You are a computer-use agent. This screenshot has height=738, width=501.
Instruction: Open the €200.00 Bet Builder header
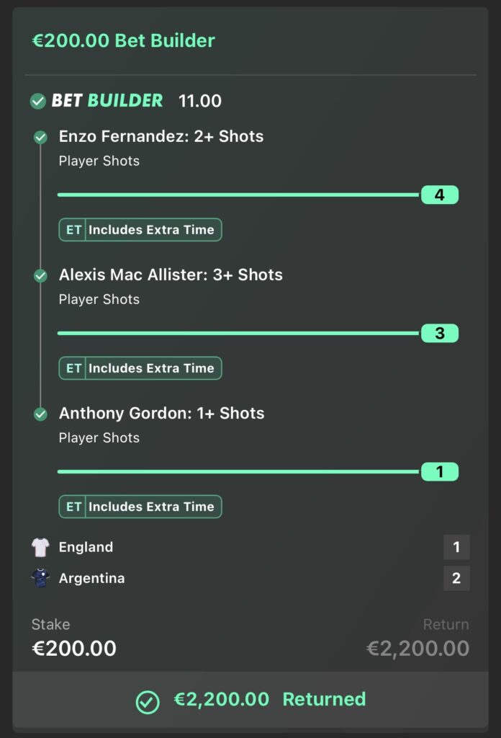pyautogui.click(x=123, y=40)
